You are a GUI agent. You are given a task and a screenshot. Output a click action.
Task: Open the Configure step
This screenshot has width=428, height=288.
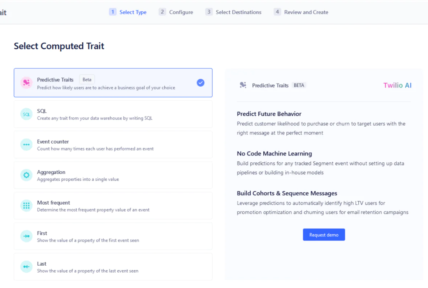176,12
